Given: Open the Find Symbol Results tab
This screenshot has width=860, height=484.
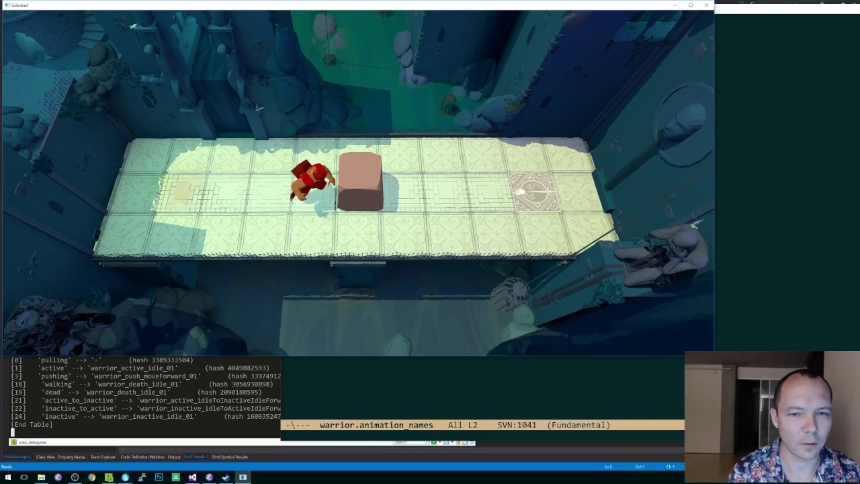Looking at the screenshot, I should (x=230, y=457).
